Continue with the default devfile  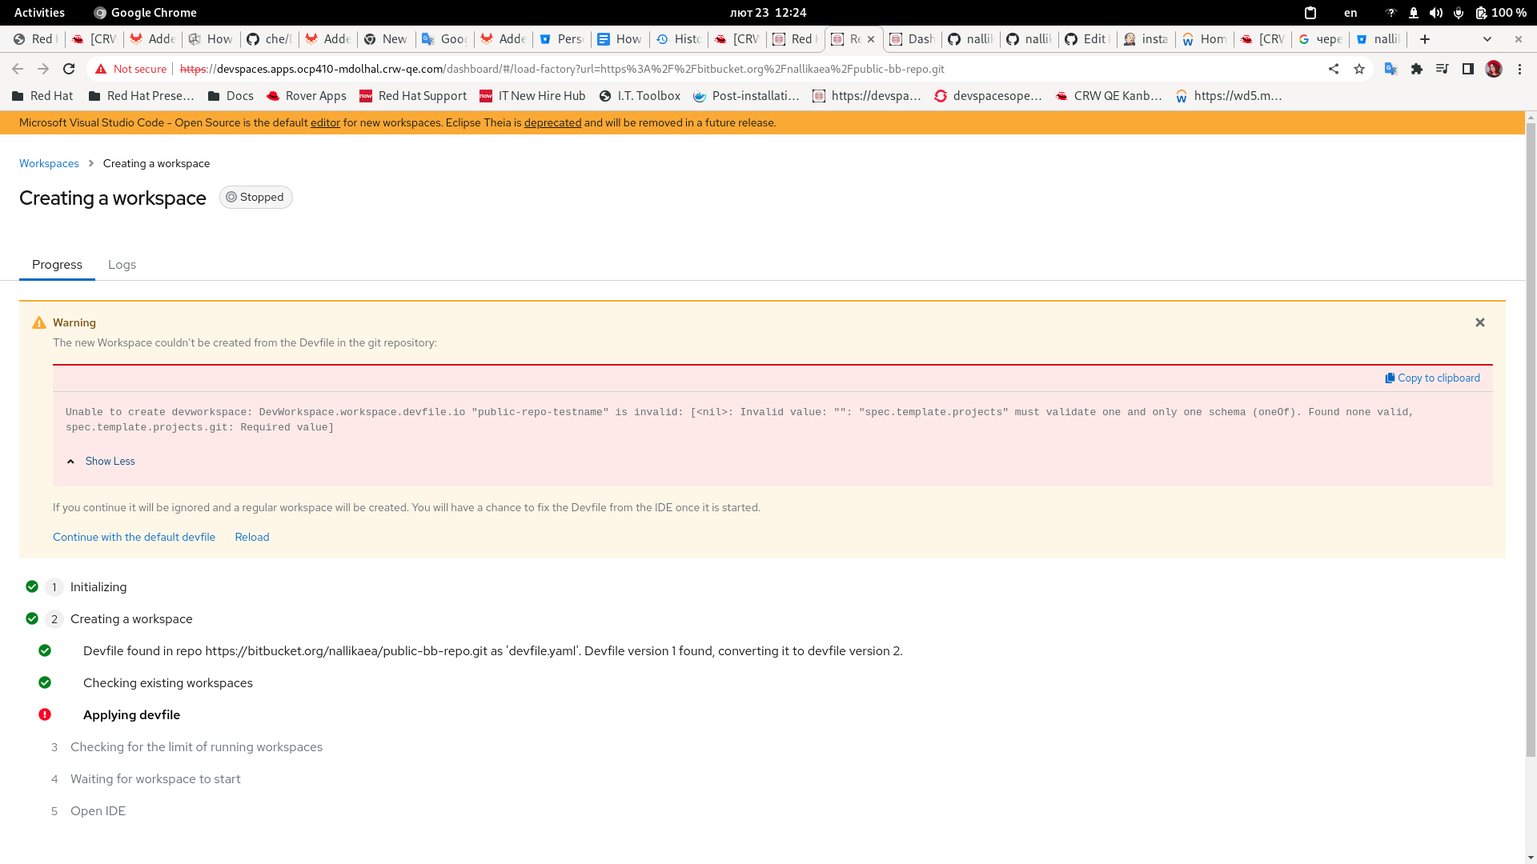click(134, 538)
